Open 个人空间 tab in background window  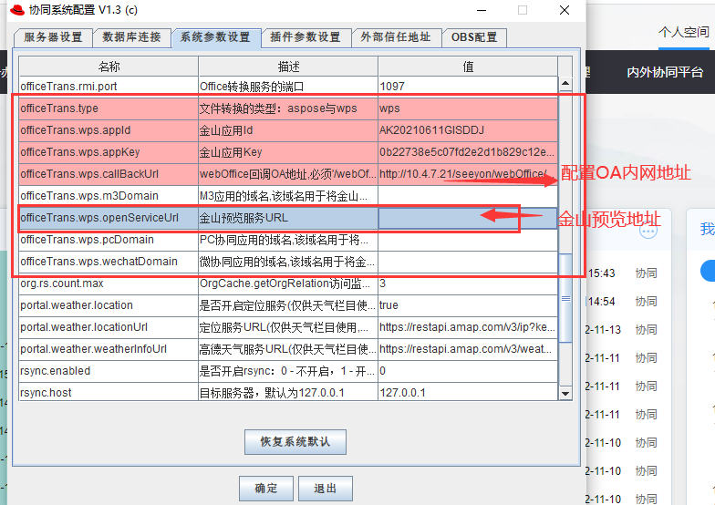point(684,33)
